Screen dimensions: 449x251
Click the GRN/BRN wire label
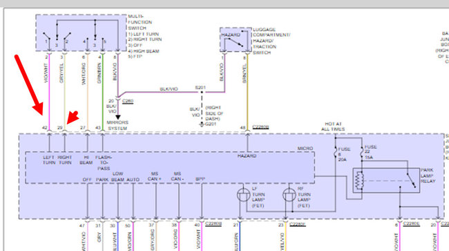99,73
